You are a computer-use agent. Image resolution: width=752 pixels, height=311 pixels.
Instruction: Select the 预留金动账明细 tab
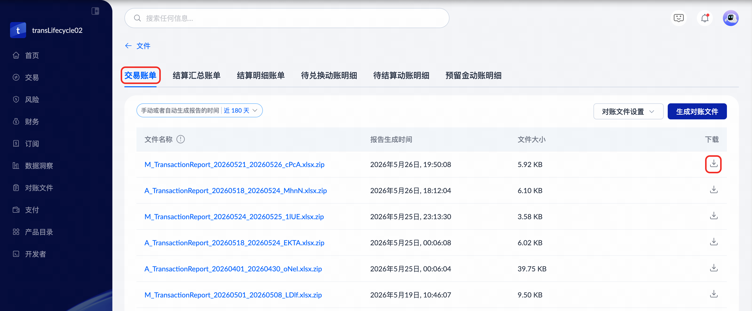[x=473, y=76]
